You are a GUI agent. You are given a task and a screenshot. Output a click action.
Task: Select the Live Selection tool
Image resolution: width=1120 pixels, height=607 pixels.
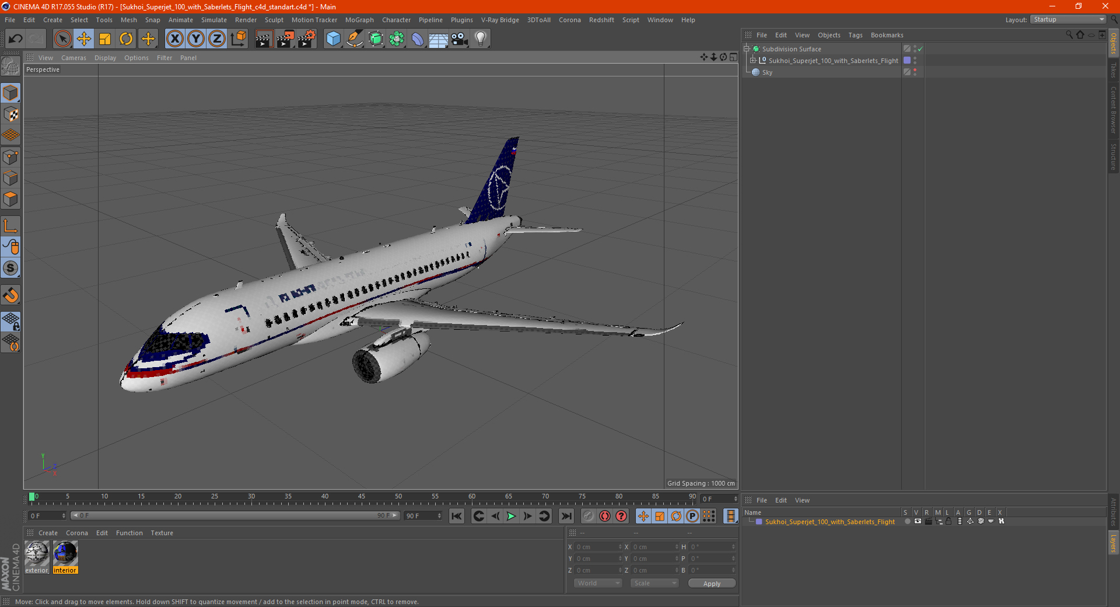tap(62, 39)
